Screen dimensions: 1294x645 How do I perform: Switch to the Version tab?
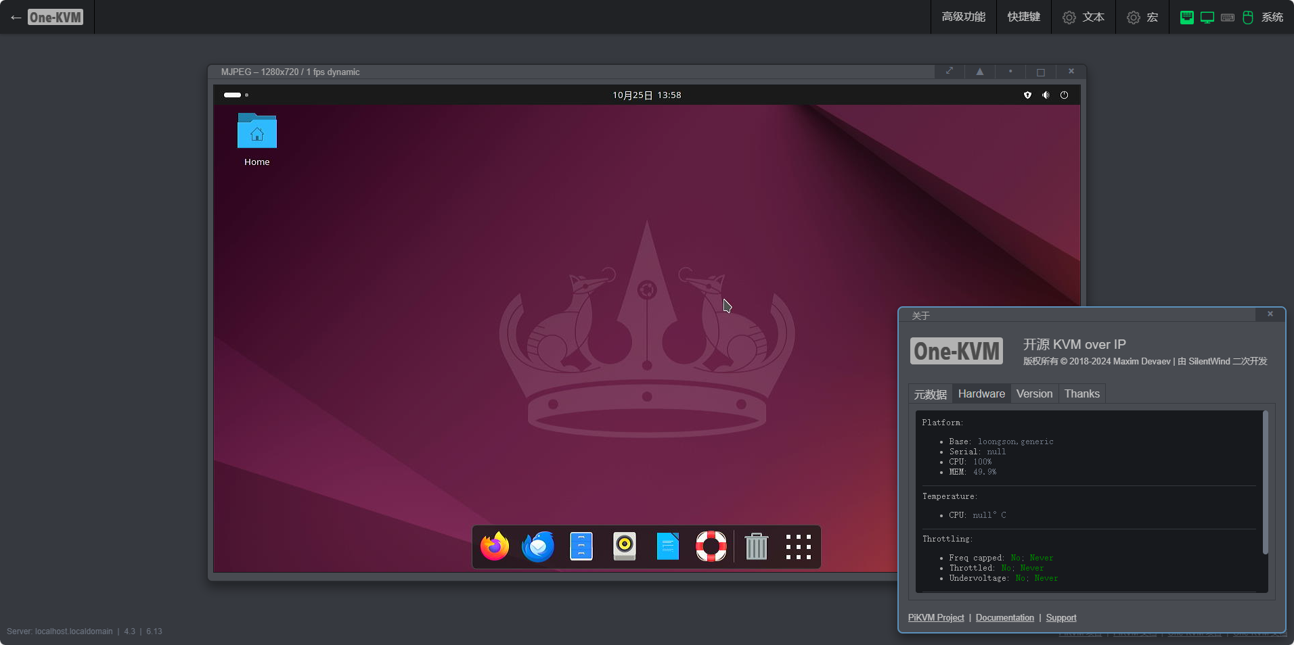click(x=1034, y=393)
